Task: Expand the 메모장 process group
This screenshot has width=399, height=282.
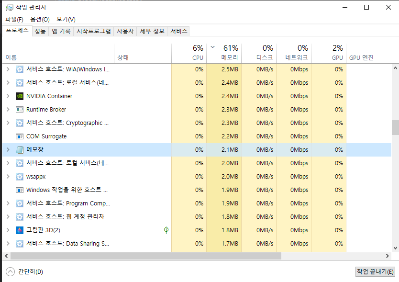Action: coord(8,150)
